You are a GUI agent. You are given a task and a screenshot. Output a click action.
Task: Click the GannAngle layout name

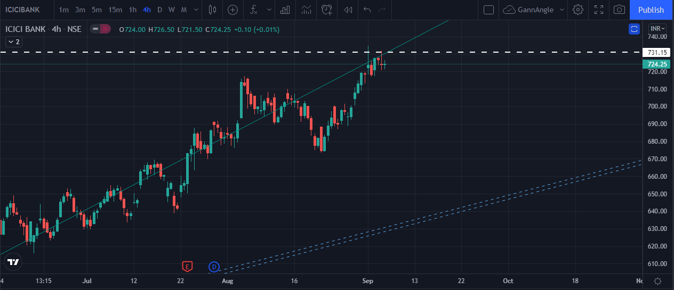(535, 10)
